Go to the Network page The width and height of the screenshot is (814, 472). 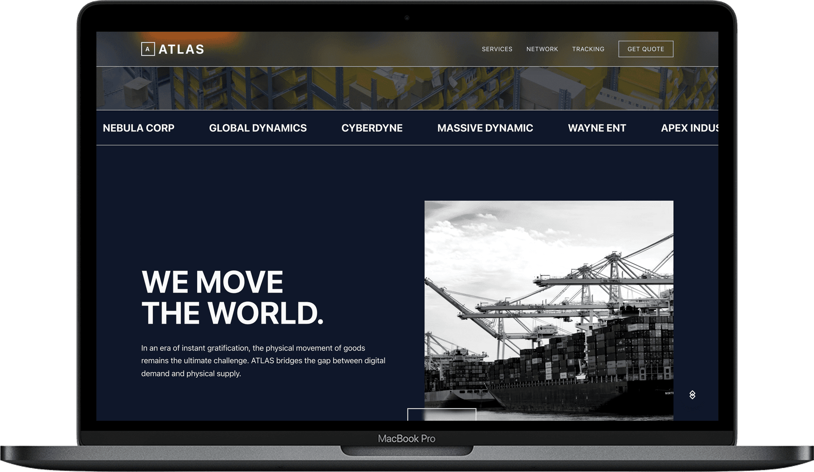point(542,49)
